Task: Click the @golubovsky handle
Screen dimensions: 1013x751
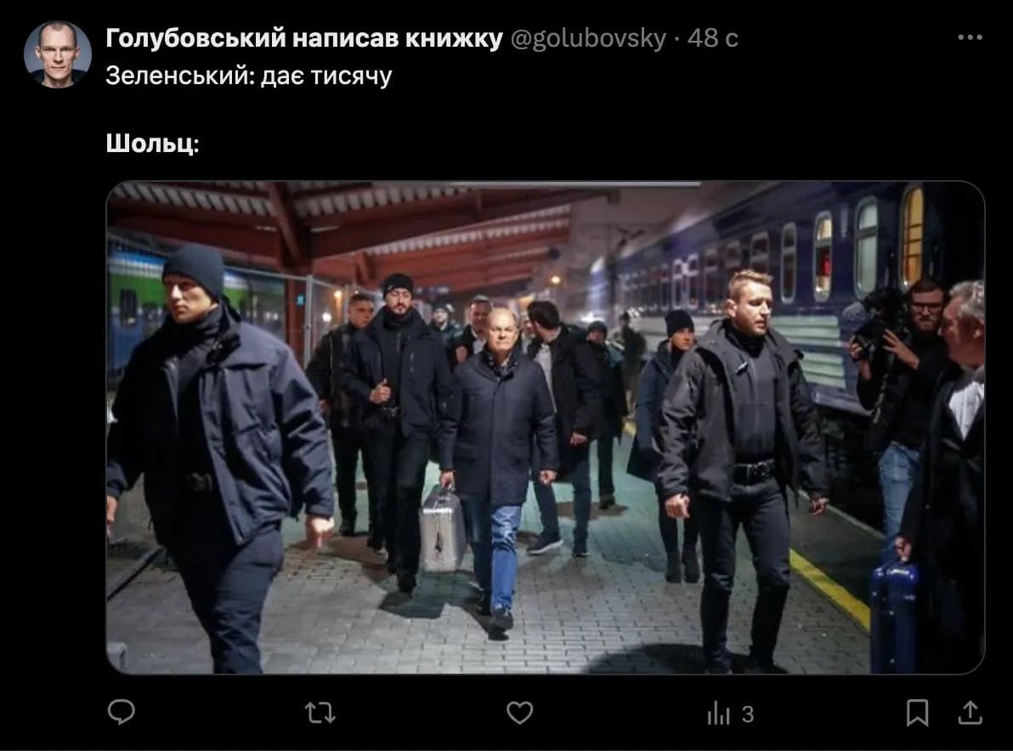Action: point(589,39)
